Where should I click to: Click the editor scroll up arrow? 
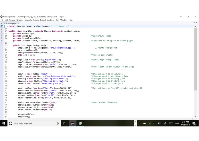pos(196,27)
